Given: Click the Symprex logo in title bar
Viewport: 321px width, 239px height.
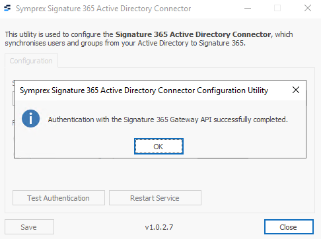Looking at the screenshot, I should coord(7,8).
